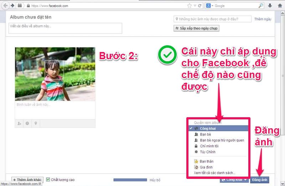Image resolution: width=285 pixels, height=186 pixels.
Task: Click the upload progress bar
Action: tap(130, 180)
